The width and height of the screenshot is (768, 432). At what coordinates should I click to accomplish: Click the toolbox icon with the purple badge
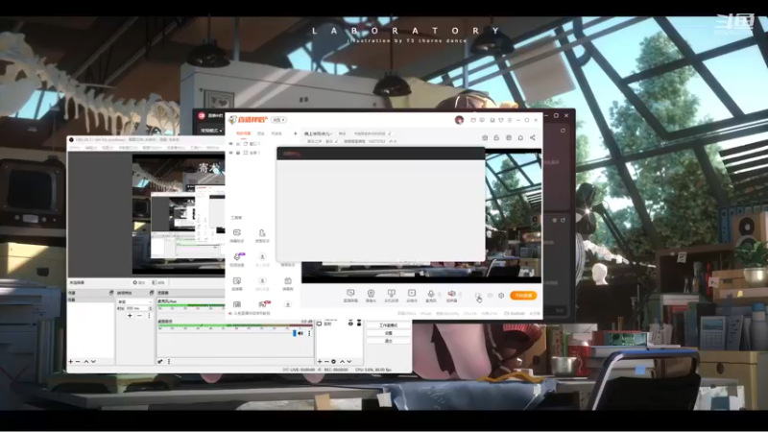click(237, 256)
